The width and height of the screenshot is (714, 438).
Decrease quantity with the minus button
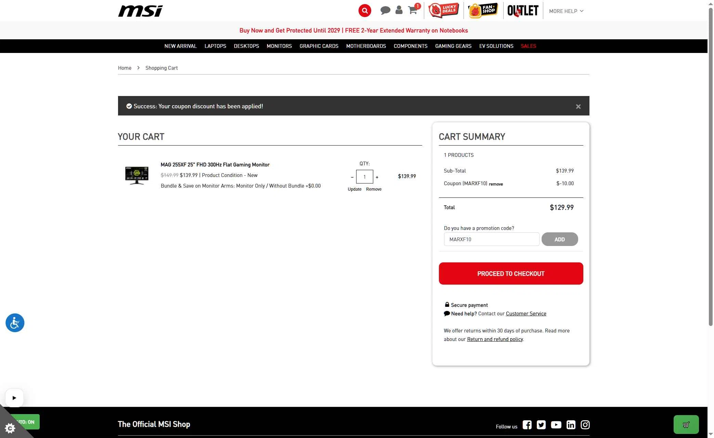352,177
